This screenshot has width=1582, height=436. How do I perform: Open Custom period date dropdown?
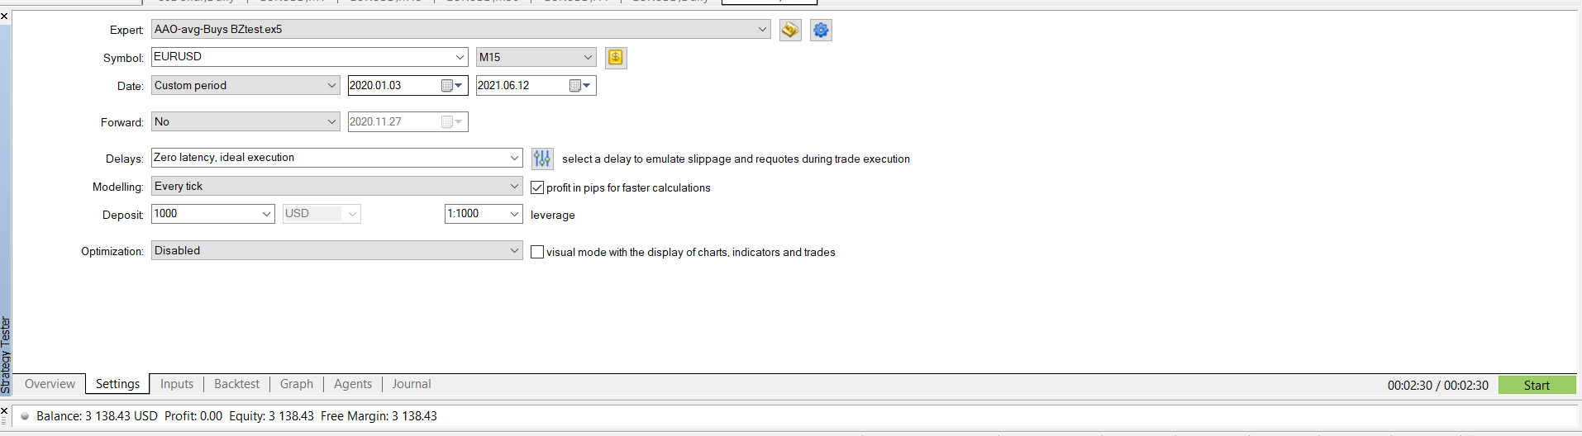click(245, 86)
